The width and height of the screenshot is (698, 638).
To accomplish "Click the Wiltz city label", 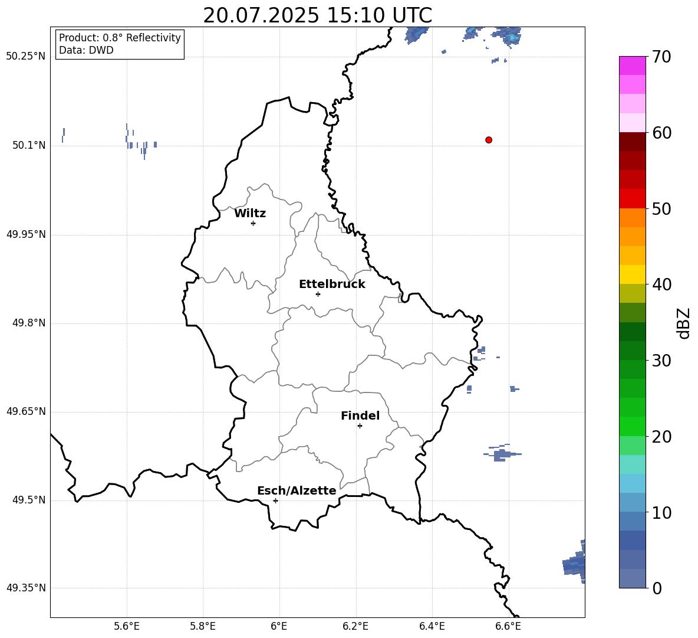I will click(250, 214).
